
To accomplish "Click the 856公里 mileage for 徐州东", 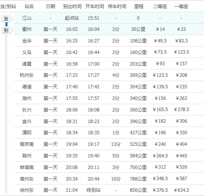I will (x=138, y=190).
